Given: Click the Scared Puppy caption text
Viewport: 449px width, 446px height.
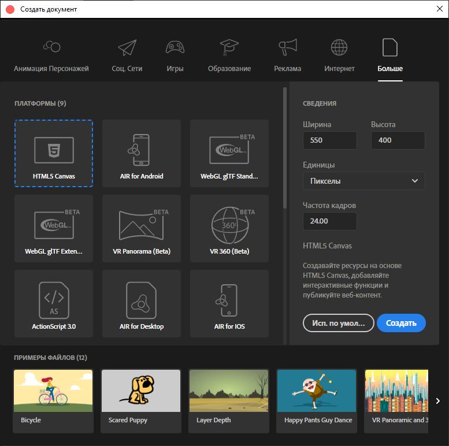Looking at the screenshot, I should pos(128,420).
